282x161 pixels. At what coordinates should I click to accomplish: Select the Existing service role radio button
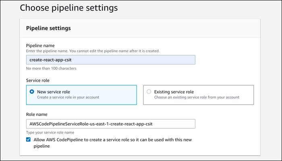pyautogui.click(x=149, y=92)
